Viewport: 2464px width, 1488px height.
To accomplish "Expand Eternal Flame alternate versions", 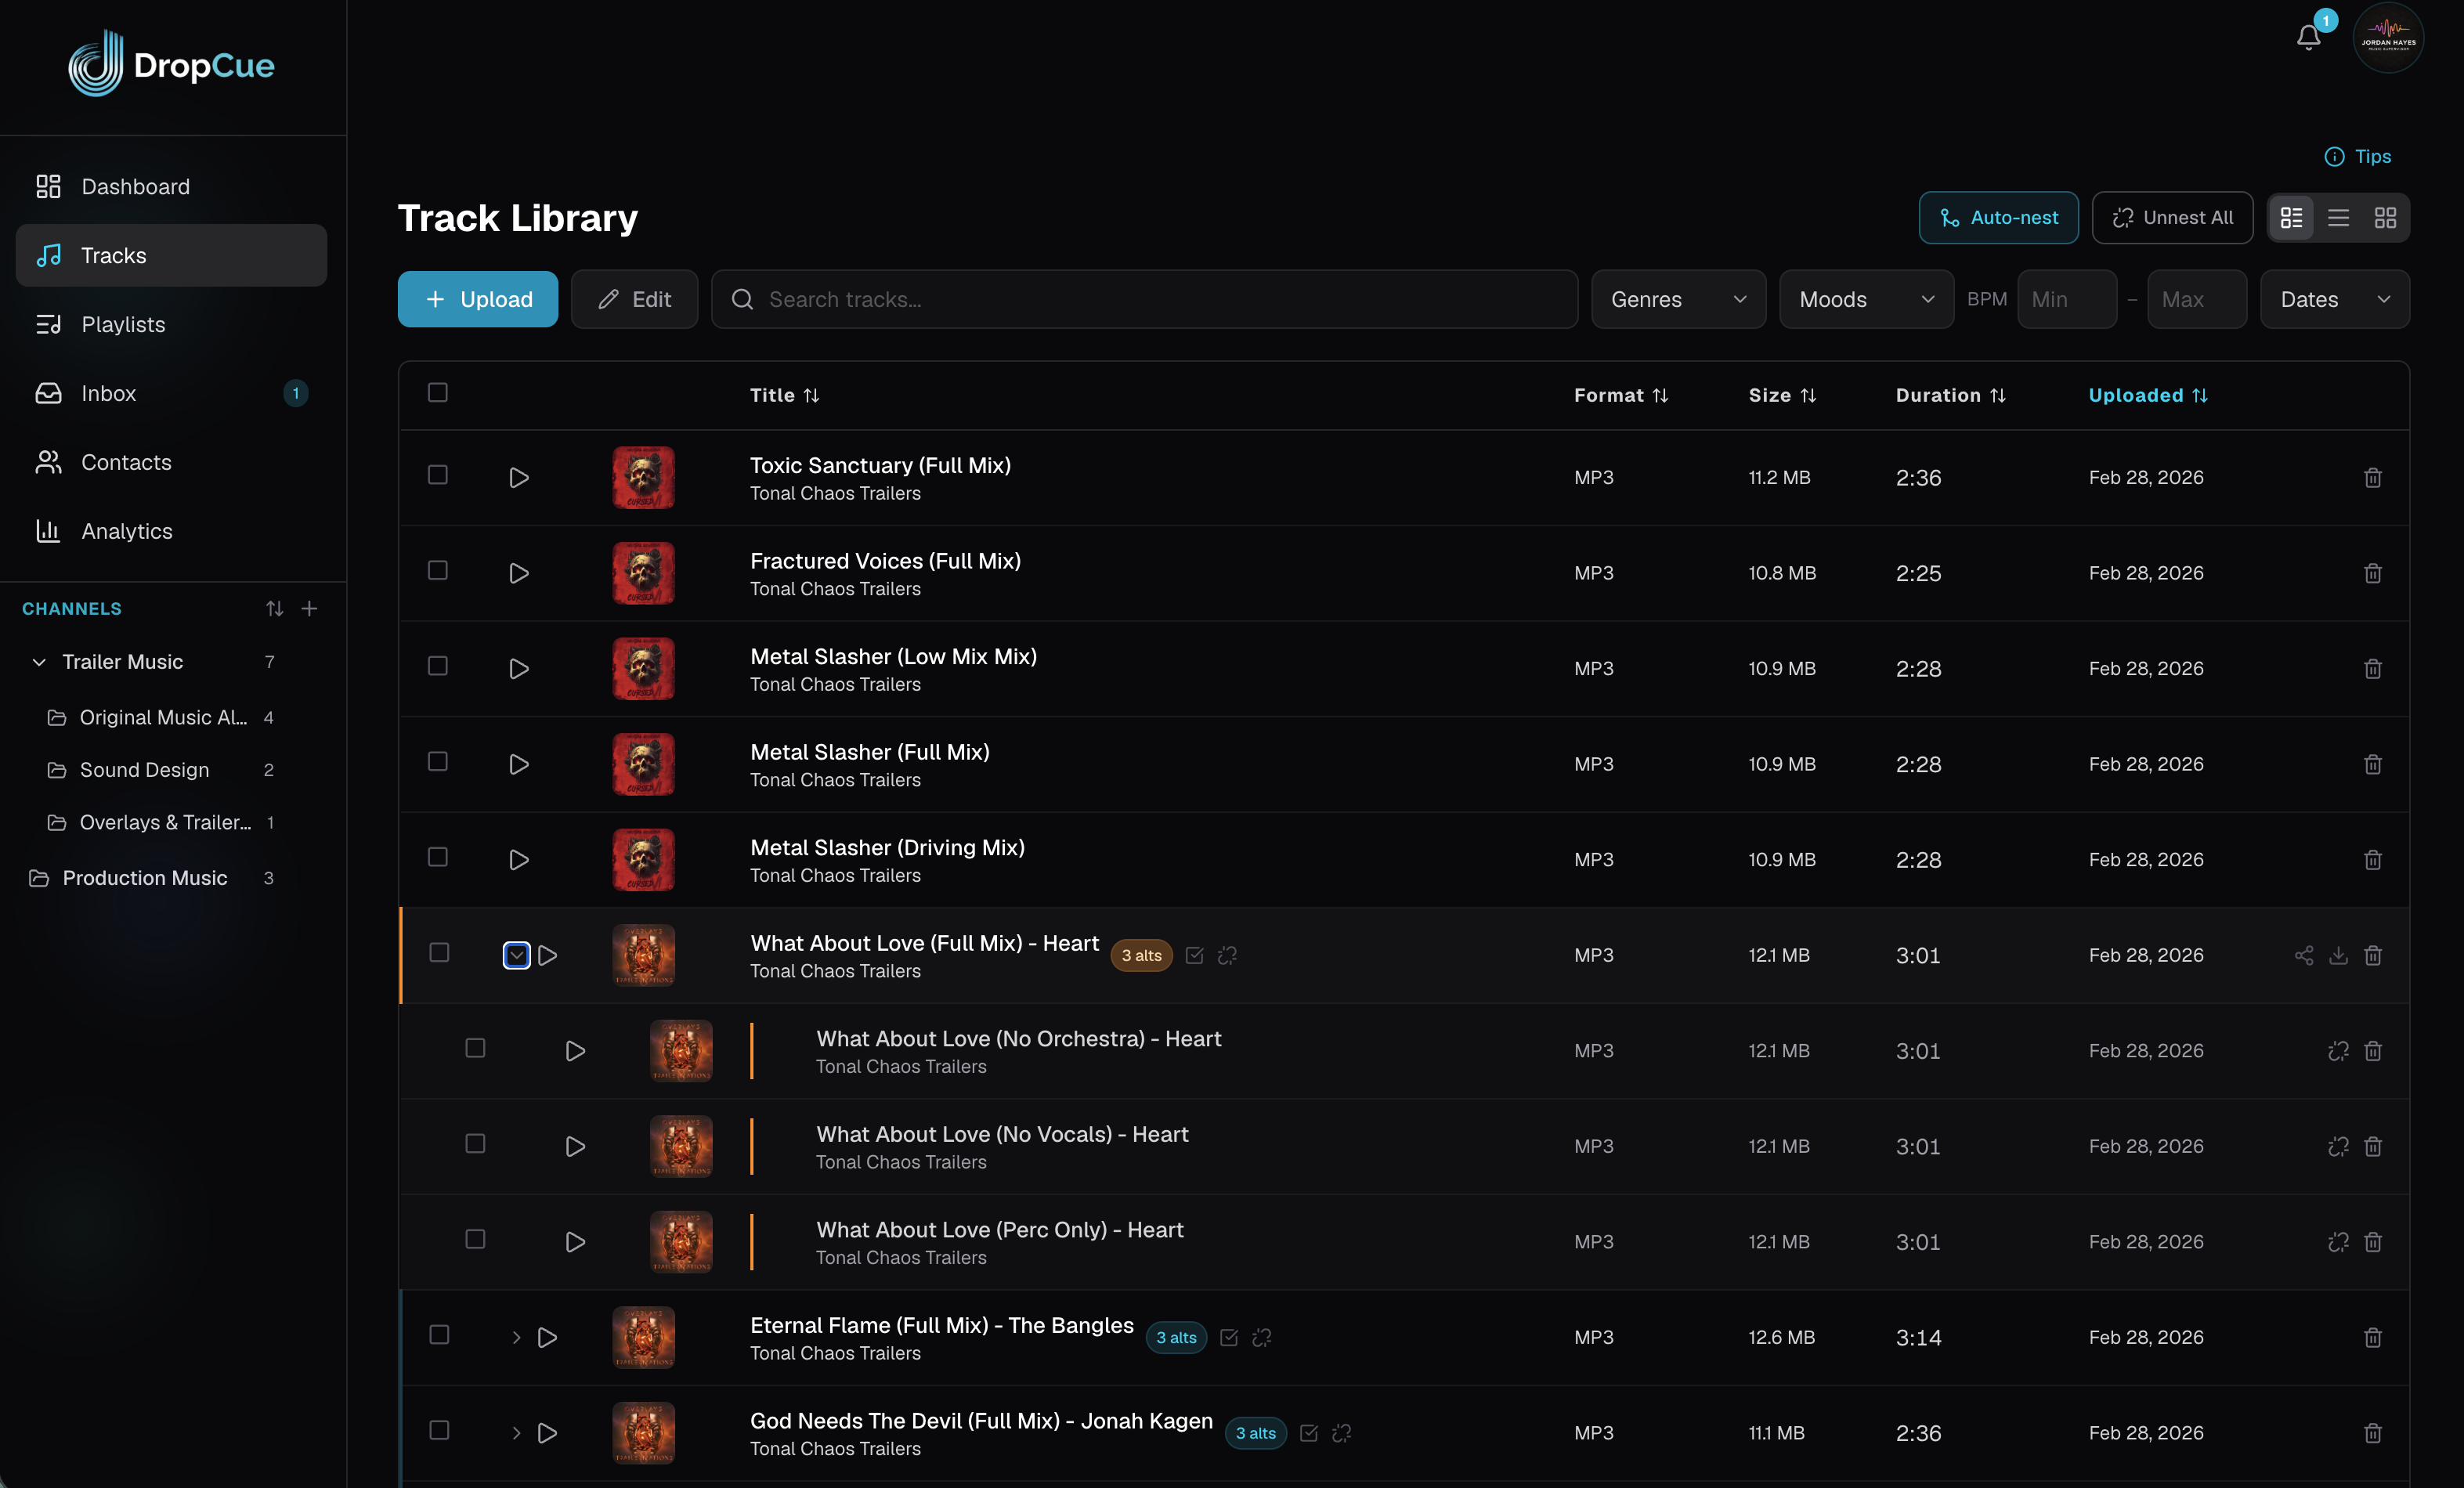I will [516, 1337].
